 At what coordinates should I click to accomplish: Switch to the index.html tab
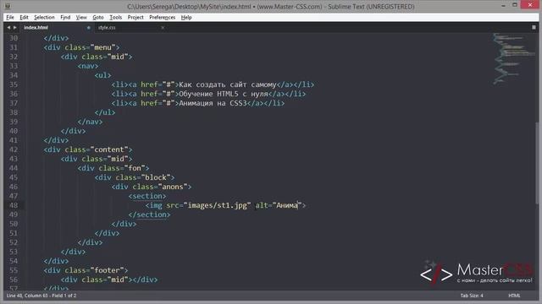36,28
